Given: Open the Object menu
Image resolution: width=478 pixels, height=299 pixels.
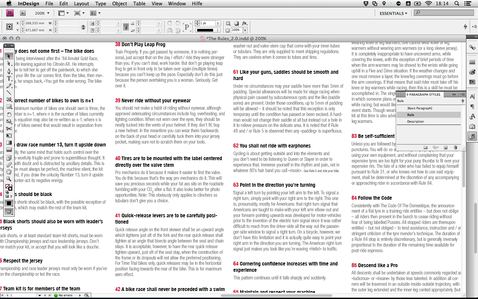Looking at the screenshot, I should pos(119,4).
